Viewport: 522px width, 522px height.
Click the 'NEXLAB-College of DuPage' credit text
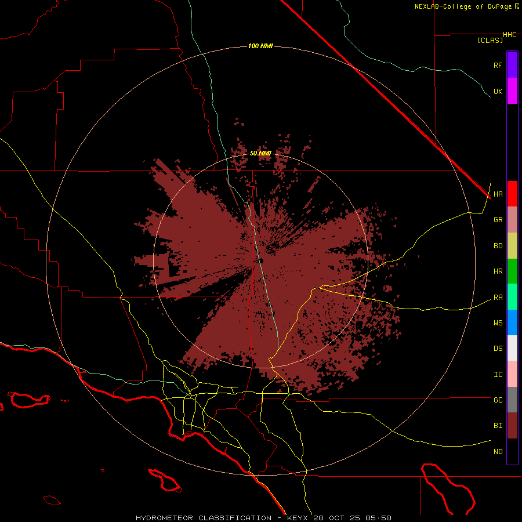pos(463,6)
